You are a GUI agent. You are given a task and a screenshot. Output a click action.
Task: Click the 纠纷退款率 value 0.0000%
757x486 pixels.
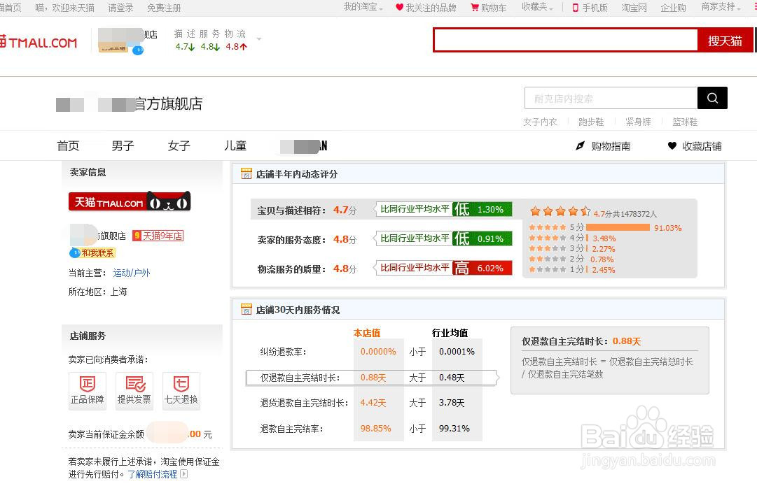378,352
